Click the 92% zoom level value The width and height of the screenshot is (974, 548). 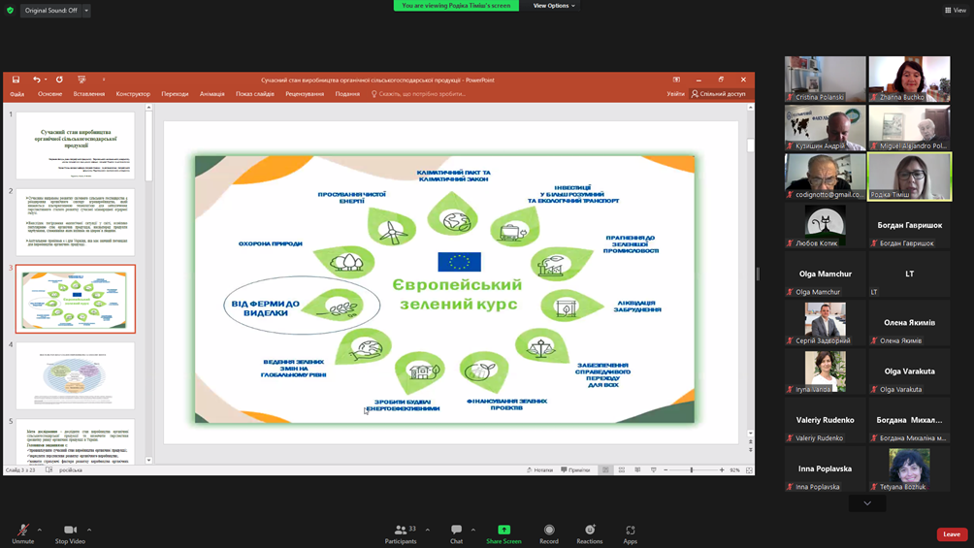(734, 470)
